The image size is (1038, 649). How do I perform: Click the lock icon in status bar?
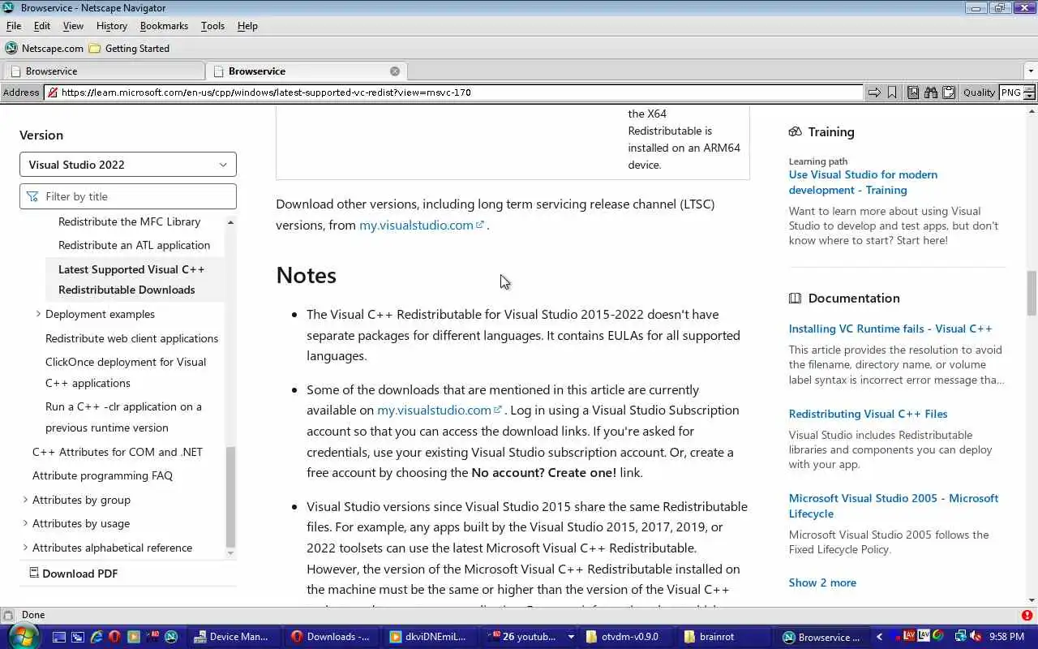click(8, 615)
